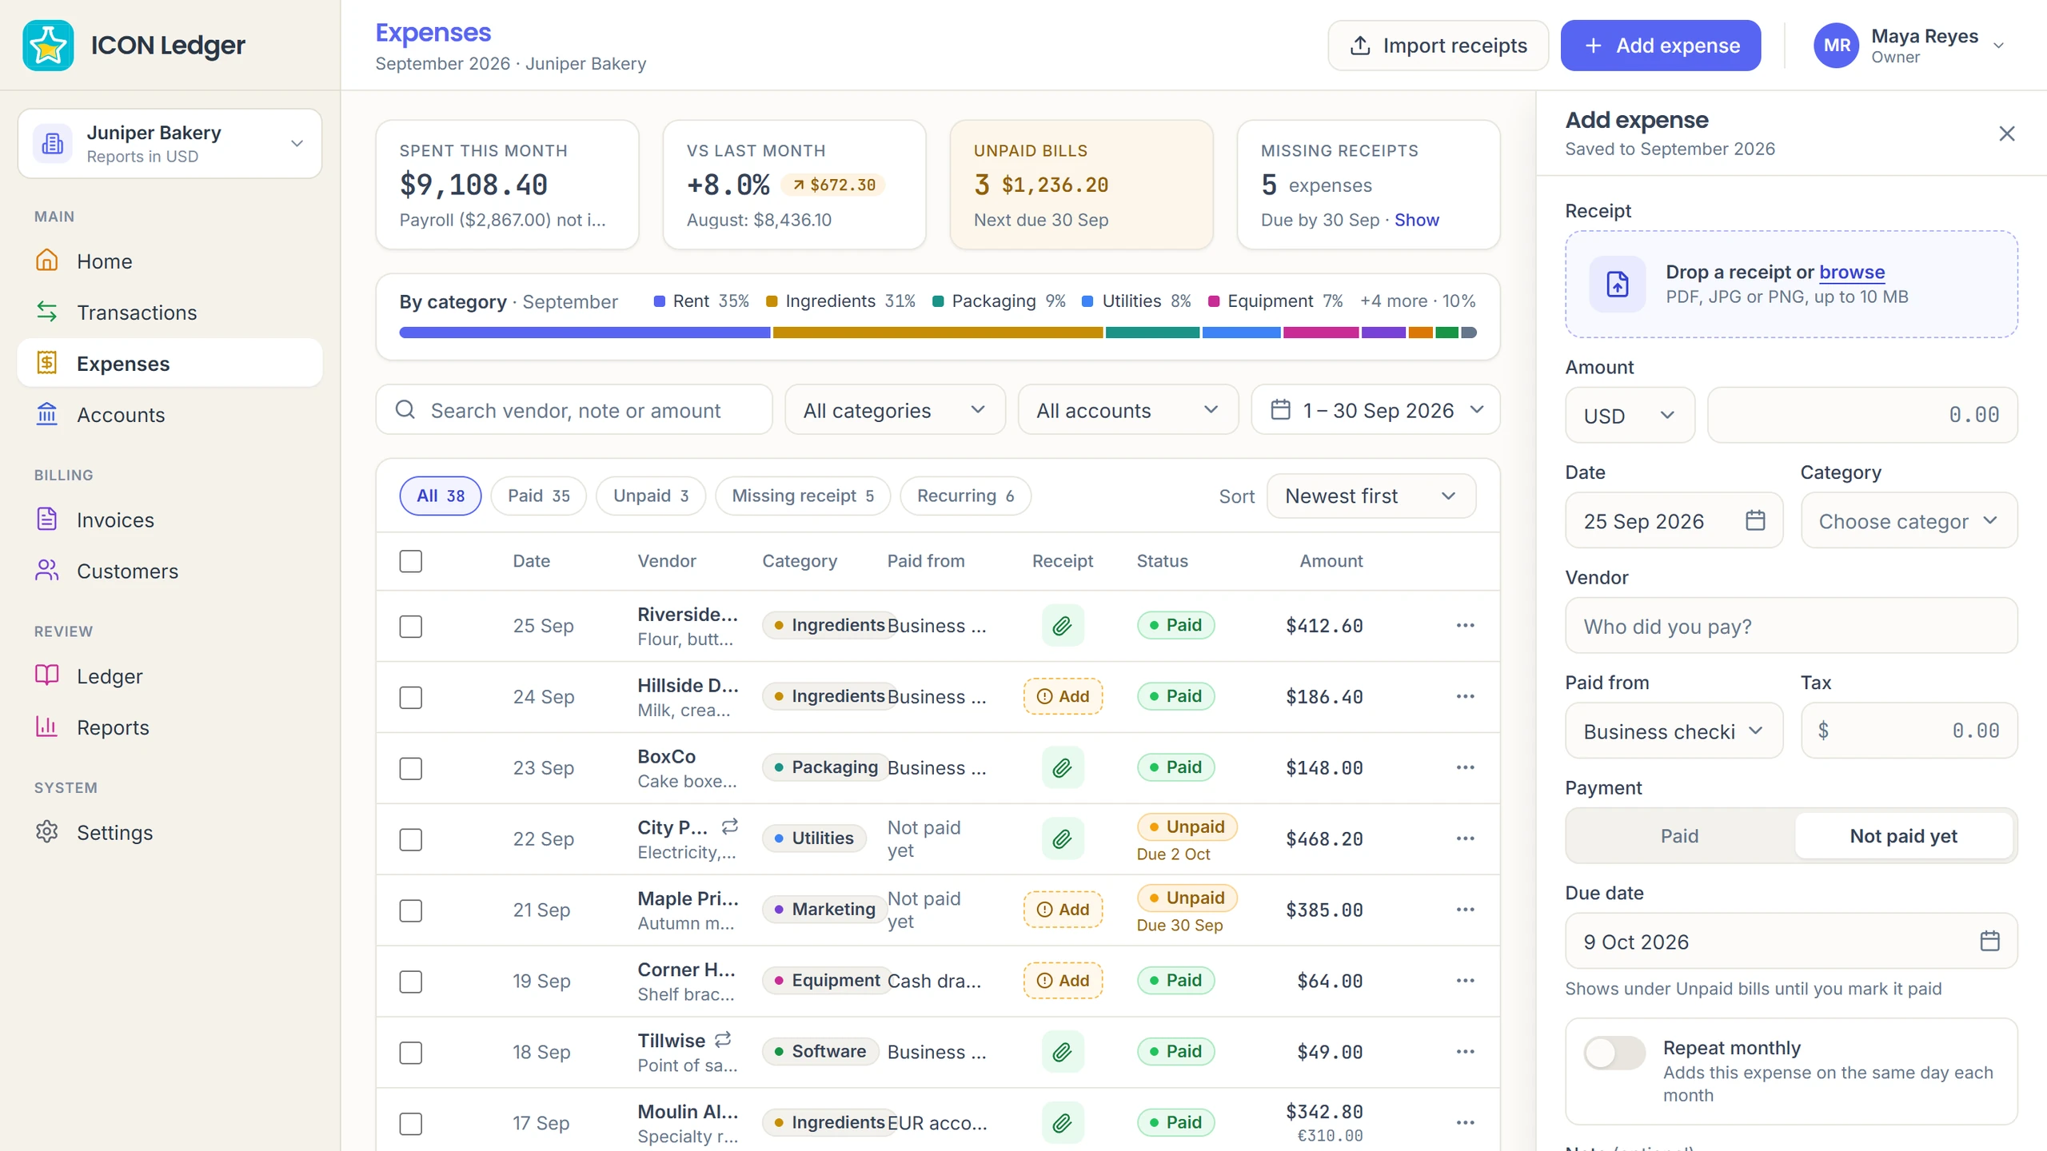Set payment to Paid in the segmented control
Image resolution: width=2047 pixels, height=1151 pixels.
[x=1679, y=836]
